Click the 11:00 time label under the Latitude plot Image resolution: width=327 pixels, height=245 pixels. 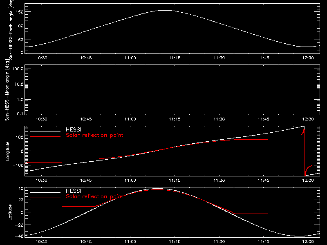click(x=130, y=242)
